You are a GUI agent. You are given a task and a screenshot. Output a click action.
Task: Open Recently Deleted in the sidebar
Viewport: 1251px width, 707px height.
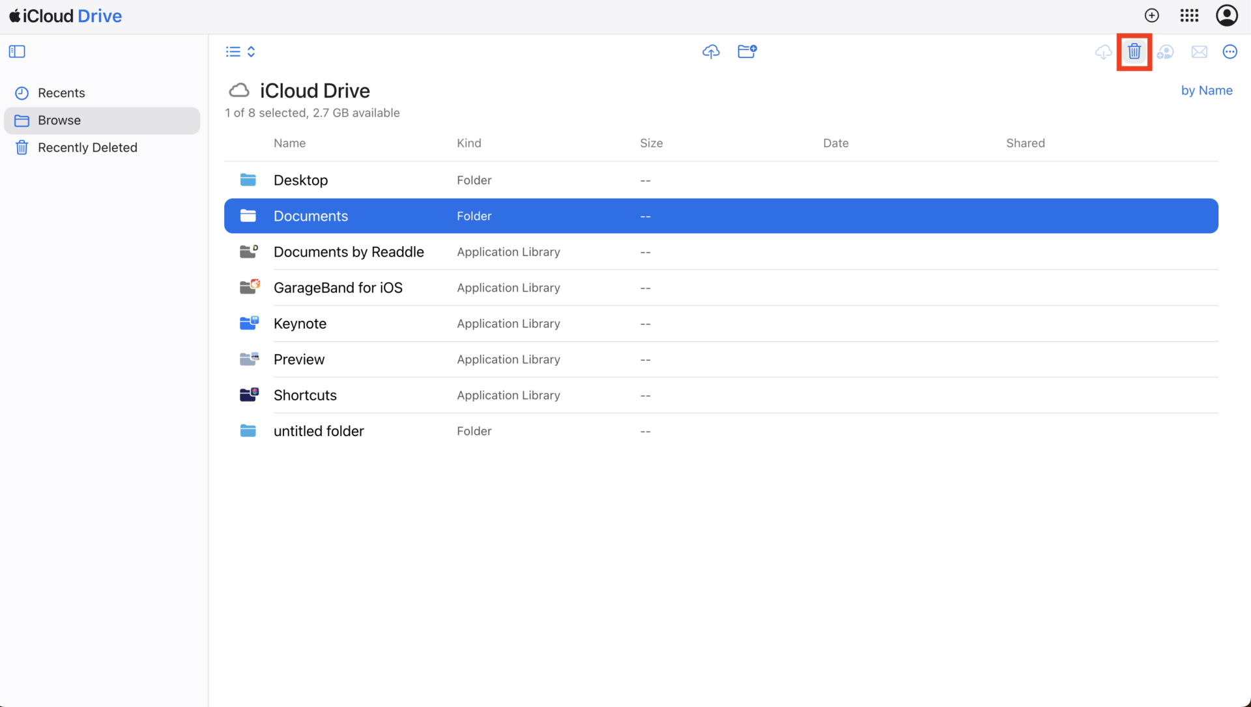87,148
